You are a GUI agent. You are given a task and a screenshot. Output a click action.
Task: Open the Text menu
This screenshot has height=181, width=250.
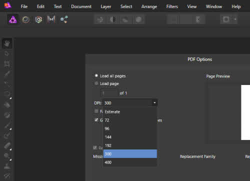(x=57, y=6)
